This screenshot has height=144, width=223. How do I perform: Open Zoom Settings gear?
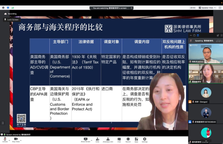145,140
